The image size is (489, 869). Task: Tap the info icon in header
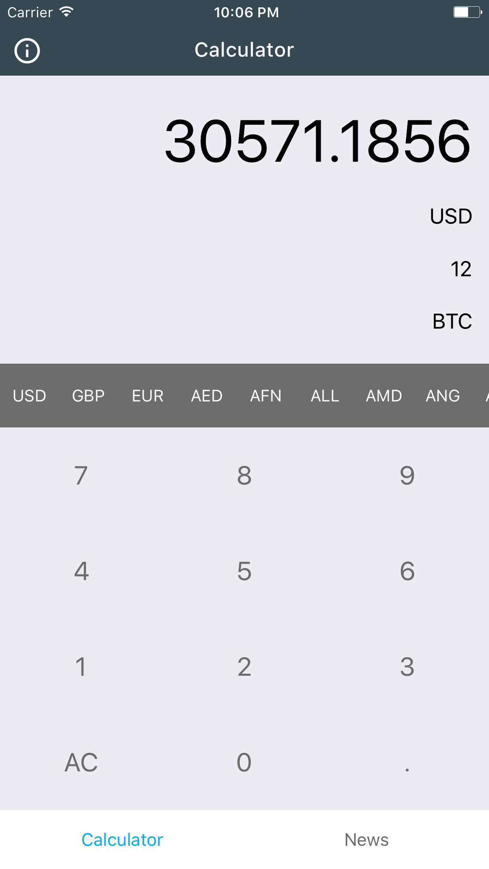(x=27, y=50)
